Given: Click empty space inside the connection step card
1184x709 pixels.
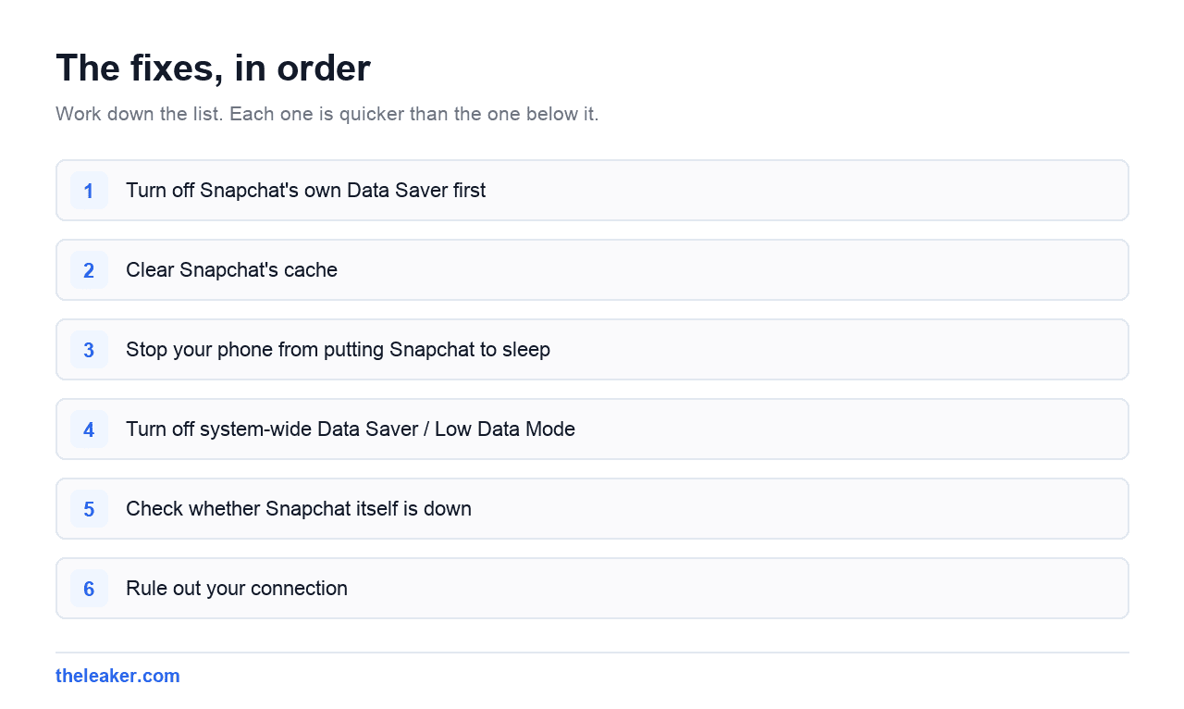Looking at the screenshot, I should [740, 589].
